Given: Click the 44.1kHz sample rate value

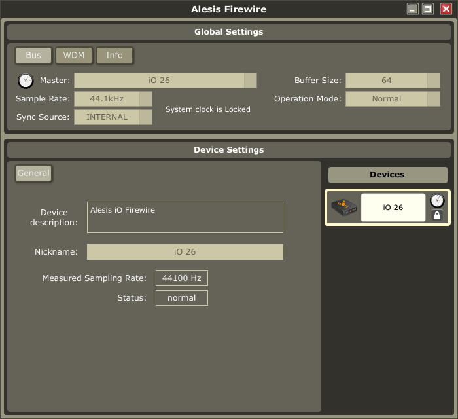Looking at the screenshot, I should tap(107, 99).
